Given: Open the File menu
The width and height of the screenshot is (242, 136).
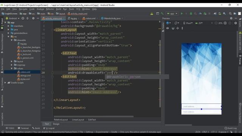Looking at the screenshot, I should tap(3, 9).
